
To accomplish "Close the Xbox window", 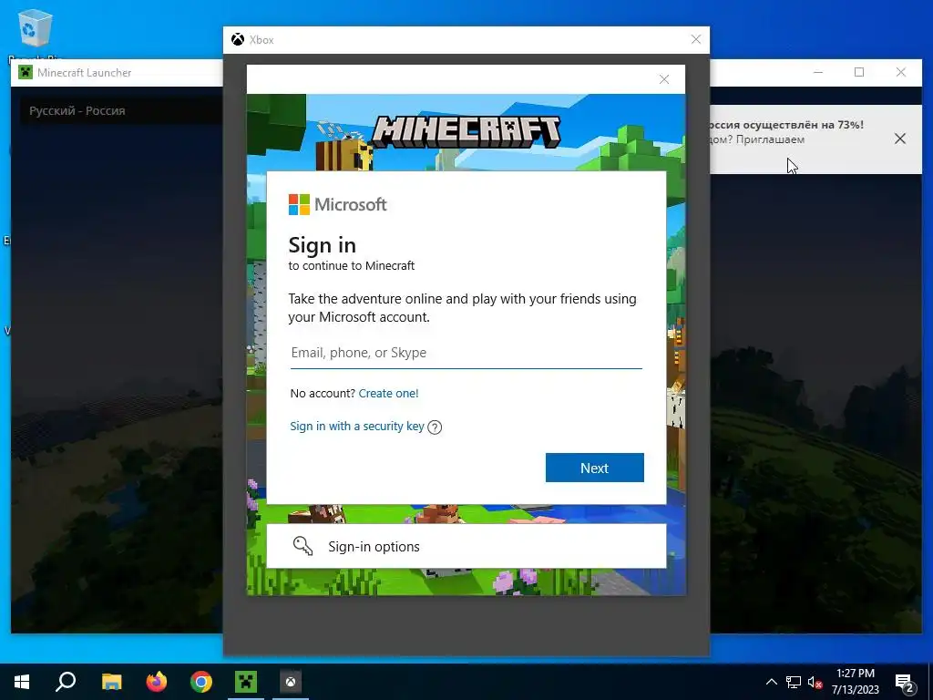I will pyautogui.click(x=695, y=39).
